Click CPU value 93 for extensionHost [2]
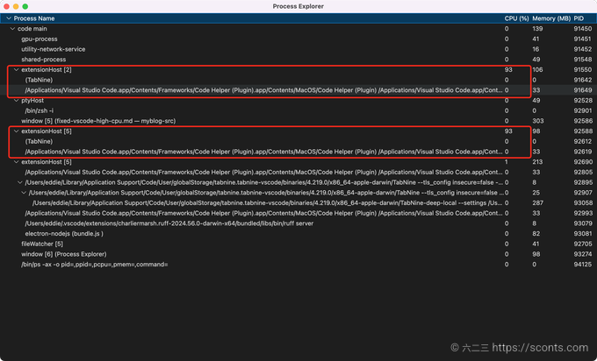The image size is (597, 361). (x=508, y=69)
